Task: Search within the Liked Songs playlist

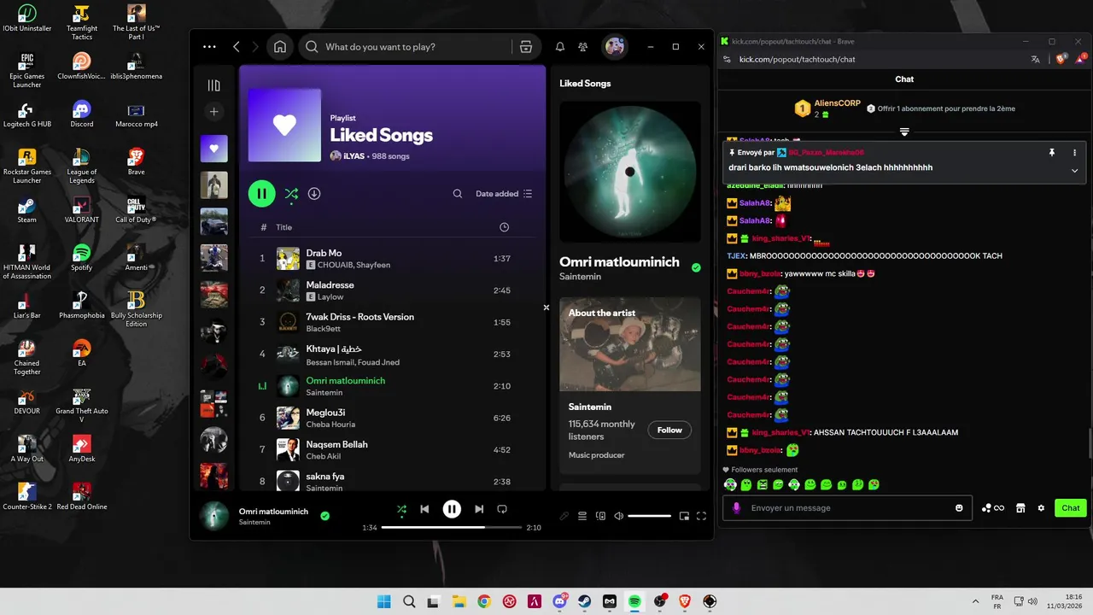Action: (458, 194)
